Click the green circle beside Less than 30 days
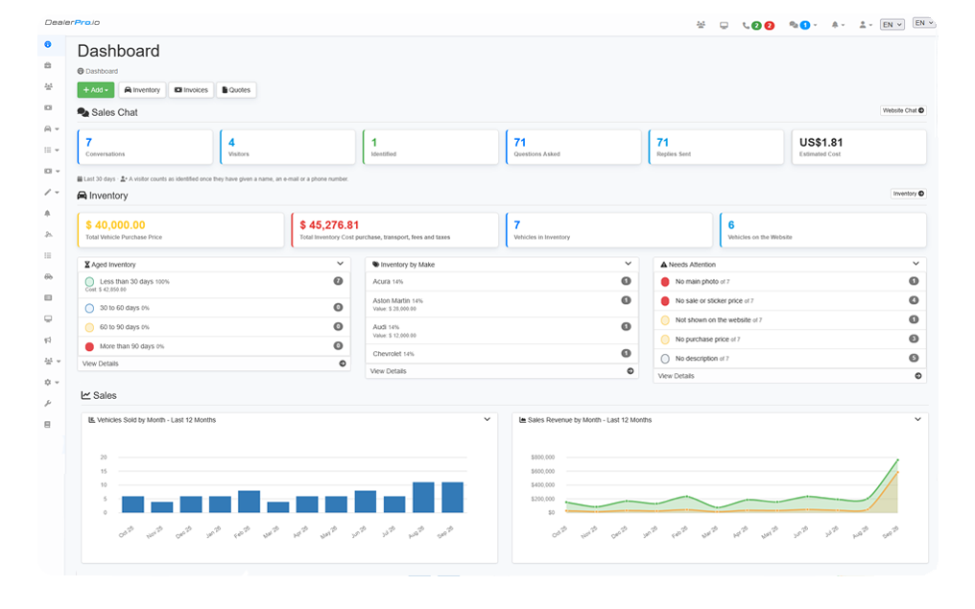This screenshot has height=609, width=975. (89, 282)
